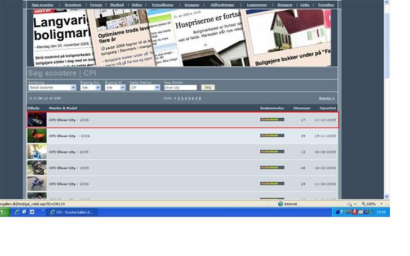
Task: Open Word from the quick launch bar
Action: (x=32, y=212)
